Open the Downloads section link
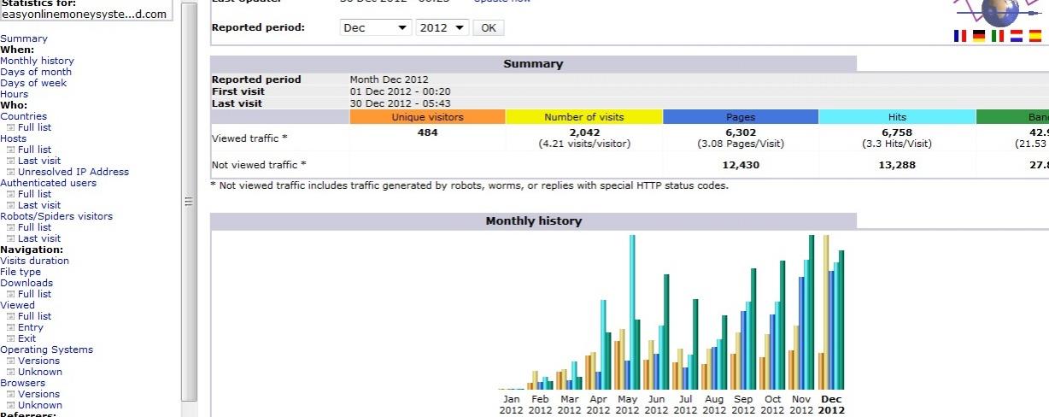The image size is (1049, 417). coord(26,283)
